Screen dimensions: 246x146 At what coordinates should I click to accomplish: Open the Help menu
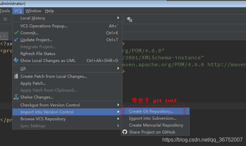49,11
